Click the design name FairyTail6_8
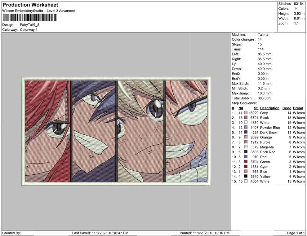 click(29, 25)
